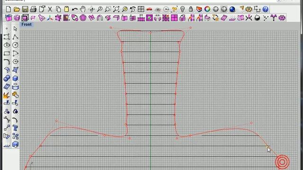Viewport: 303px width, 170px height.
Task: Activate the Join puzzle piece tool
Action: (15, 95)
